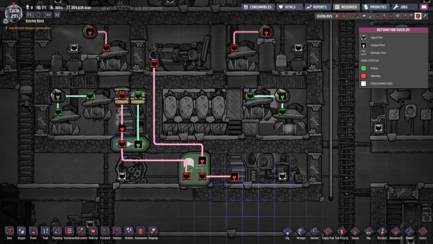The width and height of the screenshot is (433, 244).
Task: Open the Power build category
Action: 33,231
